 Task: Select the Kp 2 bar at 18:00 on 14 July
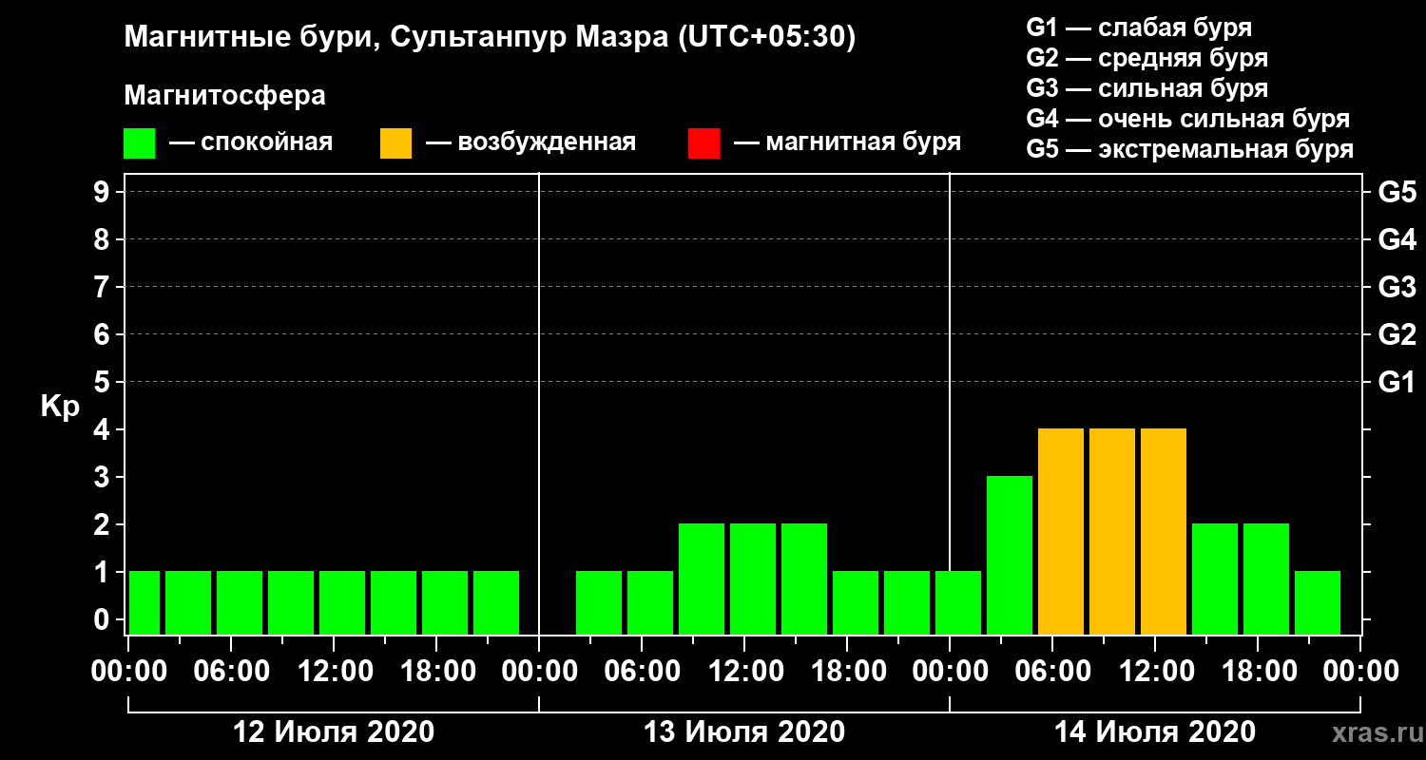click(x=1266, y=579)
